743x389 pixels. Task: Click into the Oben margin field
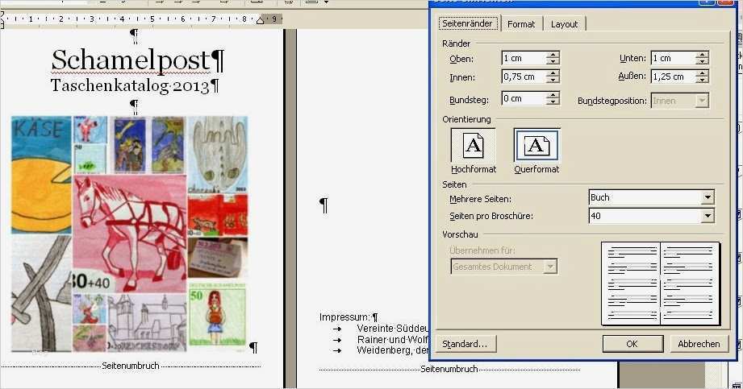(x=524, y=58)
